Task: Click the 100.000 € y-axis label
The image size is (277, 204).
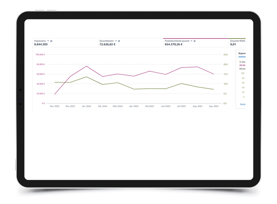Action: pyautogui.click(x=40, y=55)
